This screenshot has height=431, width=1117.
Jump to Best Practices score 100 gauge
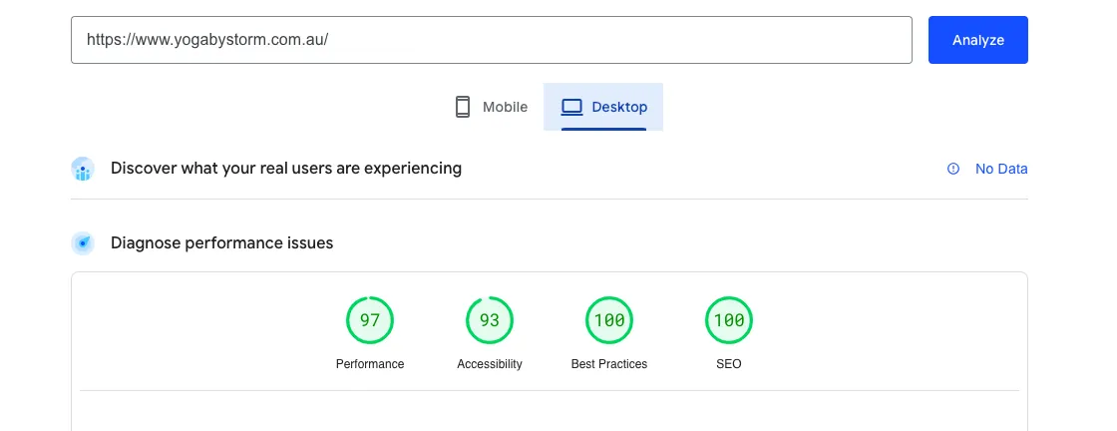[x=609, y=320]
